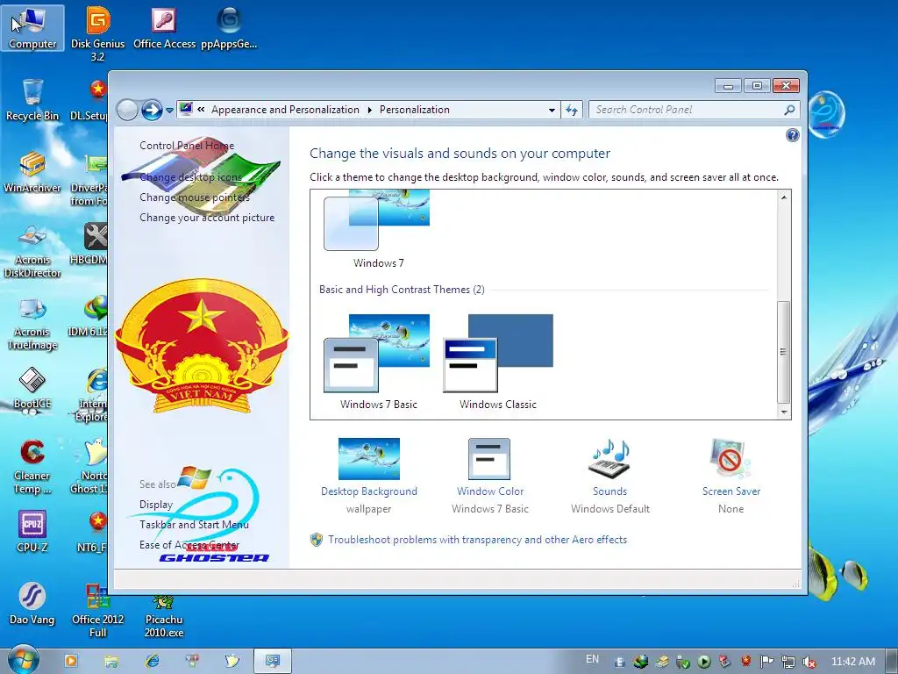The height and width of the screenshot is (674, 898).
Task: Click the theme list scrollbar thumb
Action: click(783, 352)
